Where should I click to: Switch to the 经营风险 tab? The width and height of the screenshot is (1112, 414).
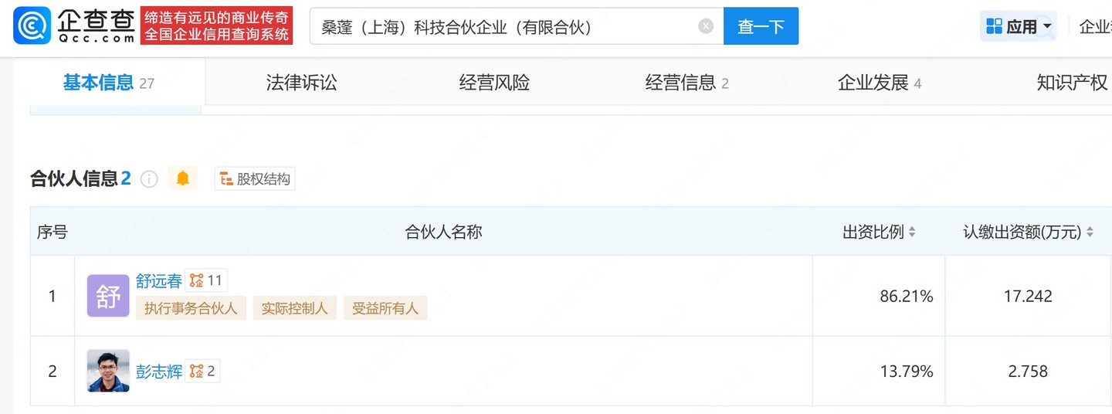(x=495, y=83)
